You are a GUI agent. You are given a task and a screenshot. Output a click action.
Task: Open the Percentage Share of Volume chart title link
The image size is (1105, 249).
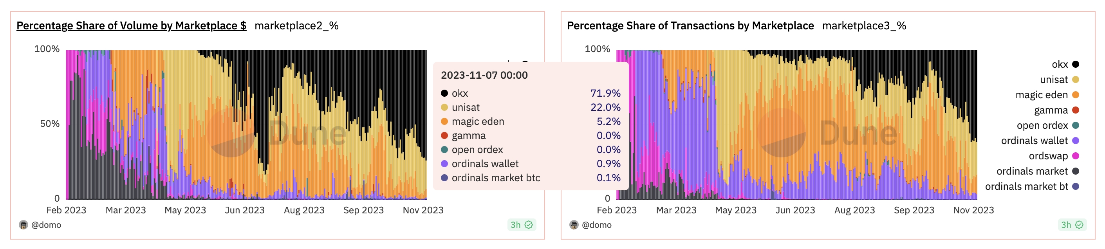(131, 26)
